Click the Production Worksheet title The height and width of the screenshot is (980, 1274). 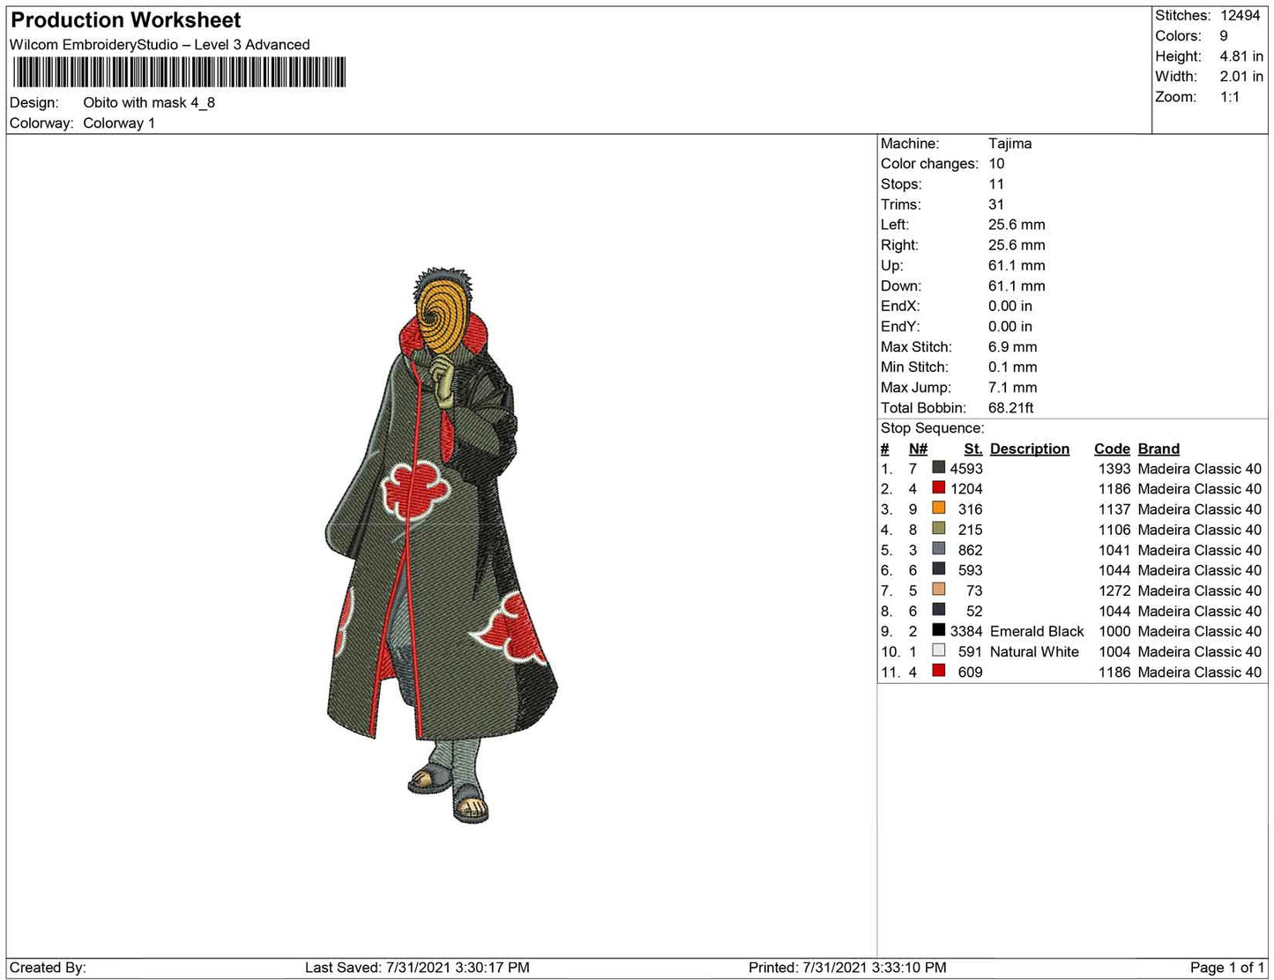coord(125,20)
